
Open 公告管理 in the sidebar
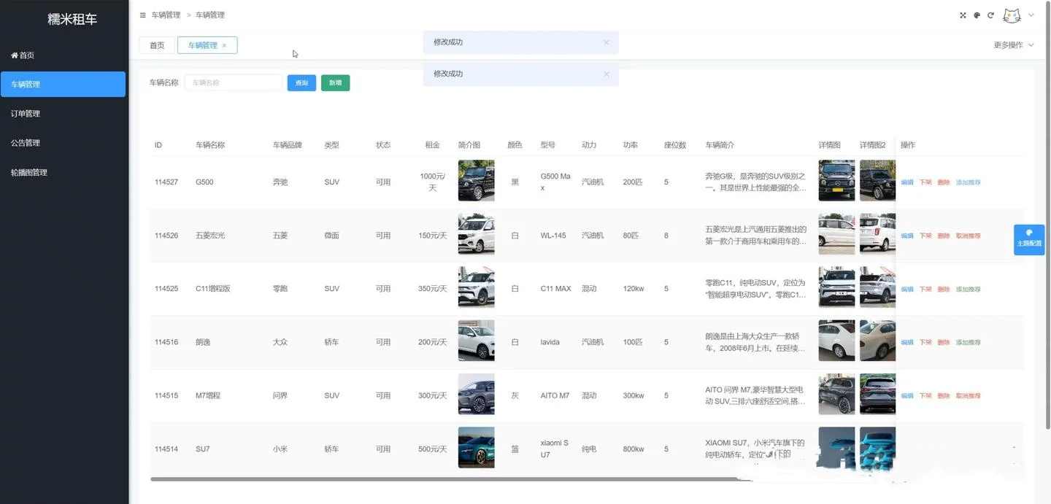tap(26, 143)
